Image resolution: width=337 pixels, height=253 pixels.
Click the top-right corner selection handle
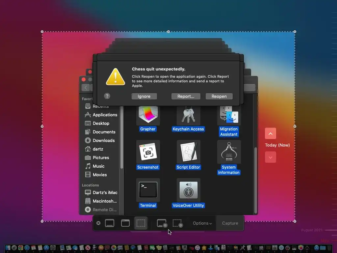295,32
